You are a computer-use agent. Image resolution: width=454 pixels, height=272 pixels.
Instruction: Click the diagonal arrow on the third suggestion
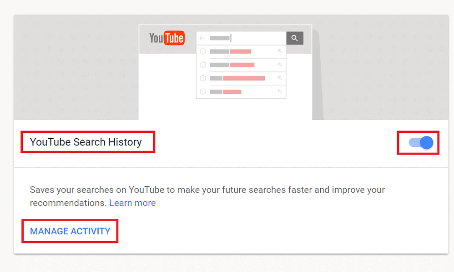(x=280, y=78)
